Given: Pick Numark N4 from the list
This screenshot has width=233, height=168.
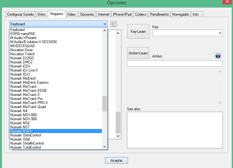Looking at the screenshot, I should click(x=56, y=111).
